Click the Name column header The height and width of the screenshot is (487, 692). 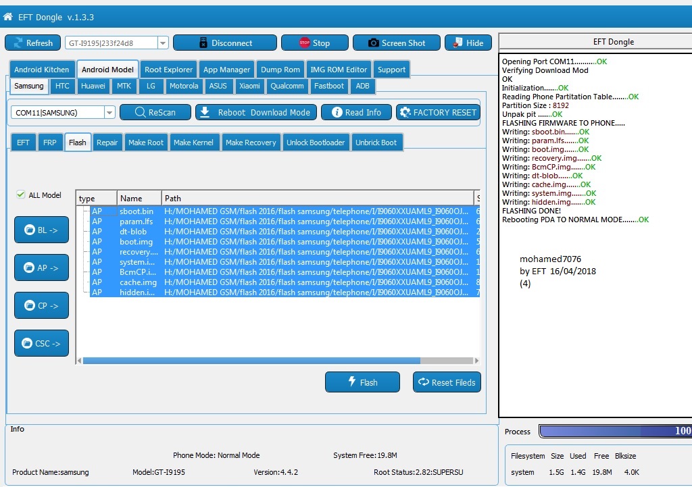139,198
